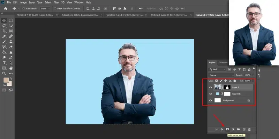Create a new group folder

(x=239, y=129)
